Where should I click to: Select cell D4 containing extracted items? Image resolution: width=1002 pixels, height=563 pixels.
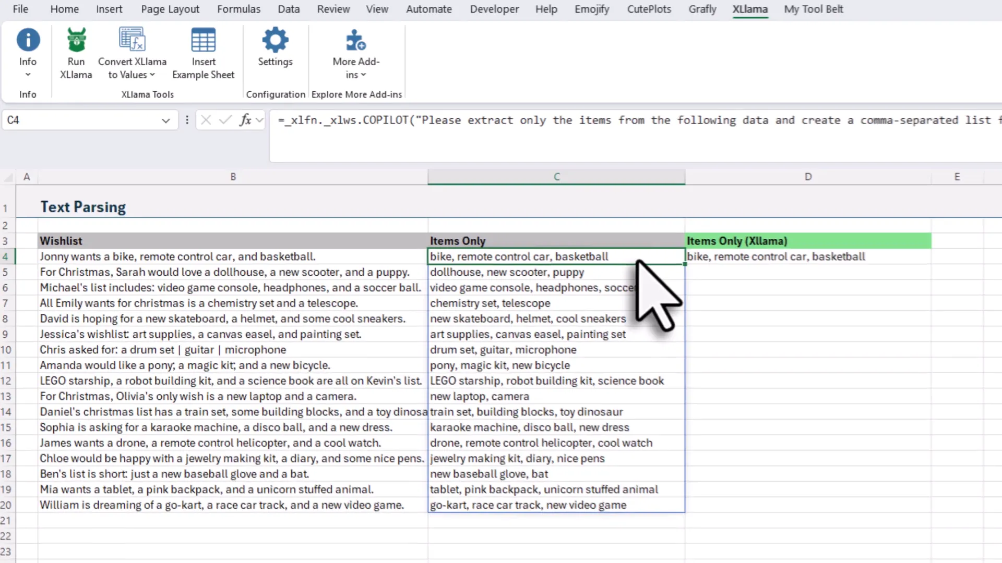pyautogui.click(x=808, y=256)
